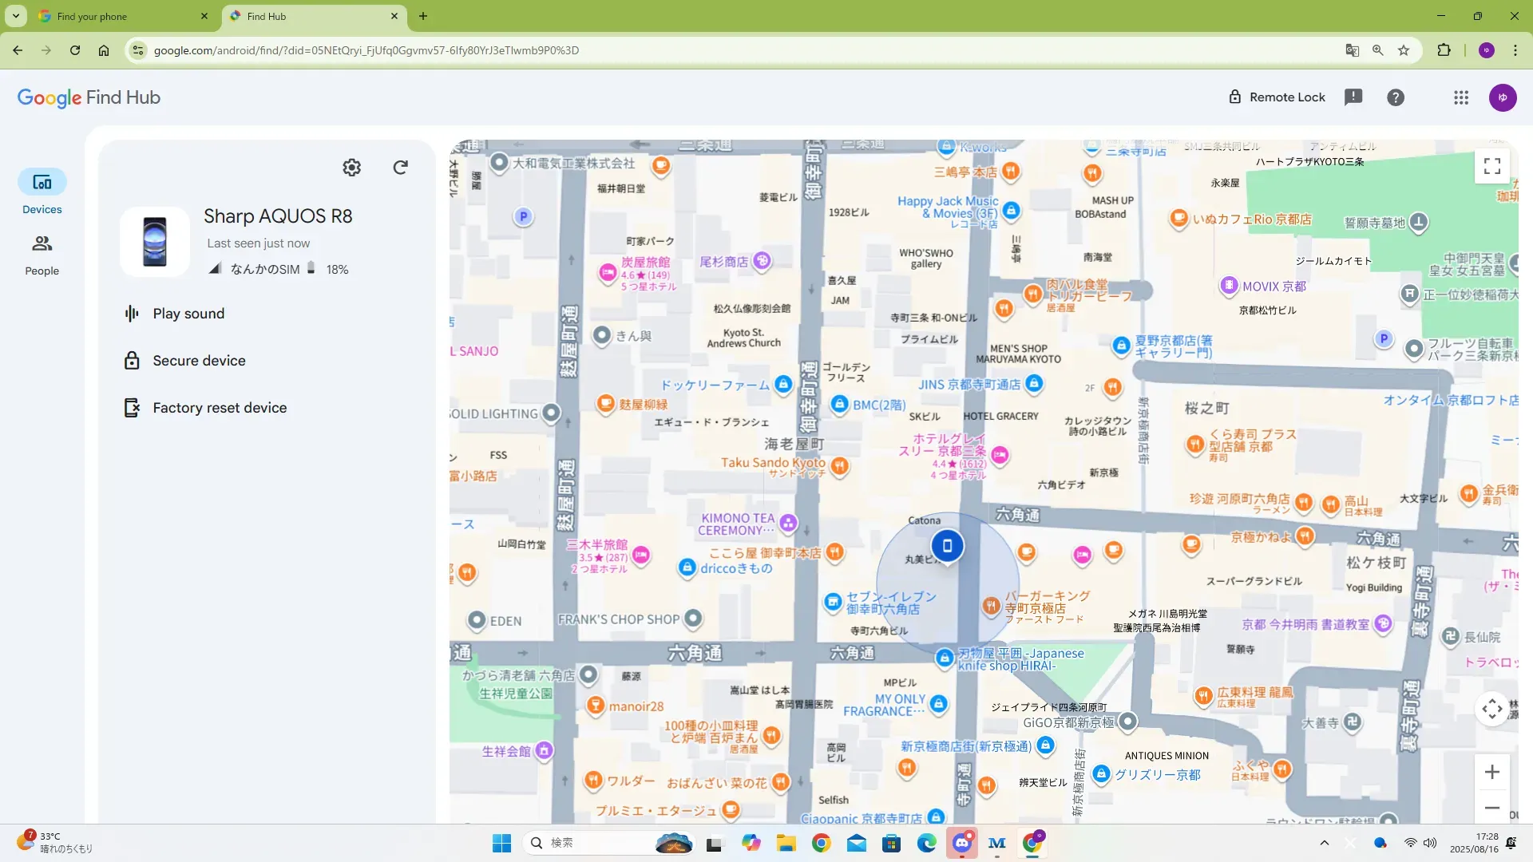This screenshot has width=1533, height=862.
Task: Select Factory reset device
Action: (x=220, y=408)
